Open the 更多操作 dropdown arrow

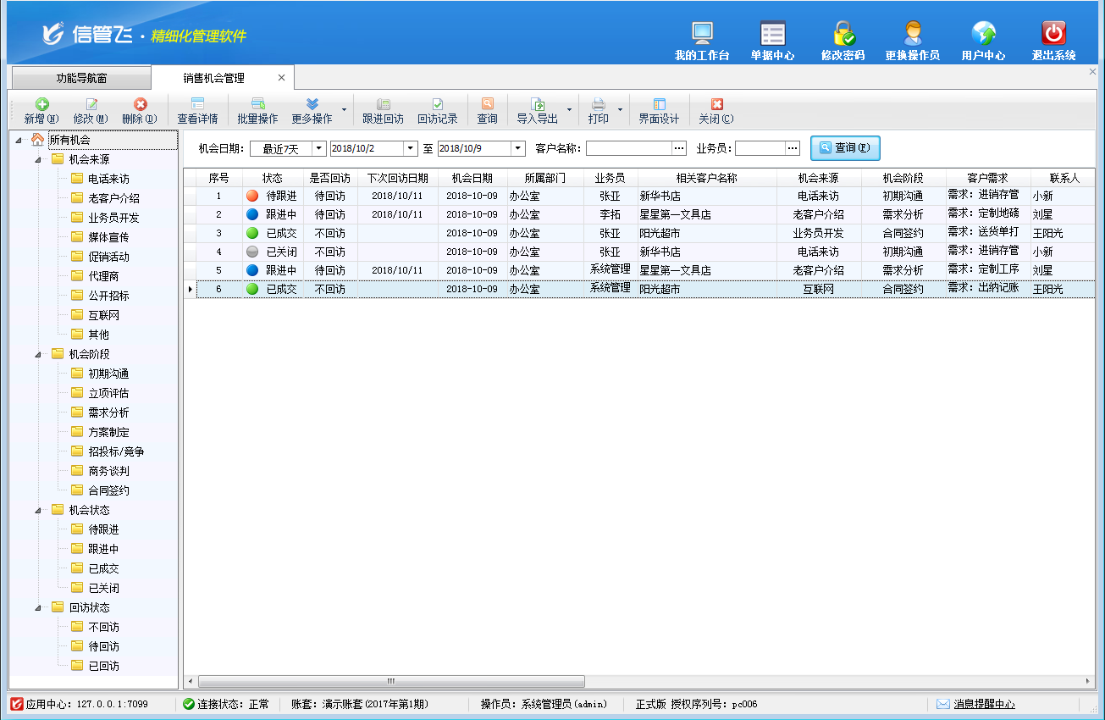(344, 110)
